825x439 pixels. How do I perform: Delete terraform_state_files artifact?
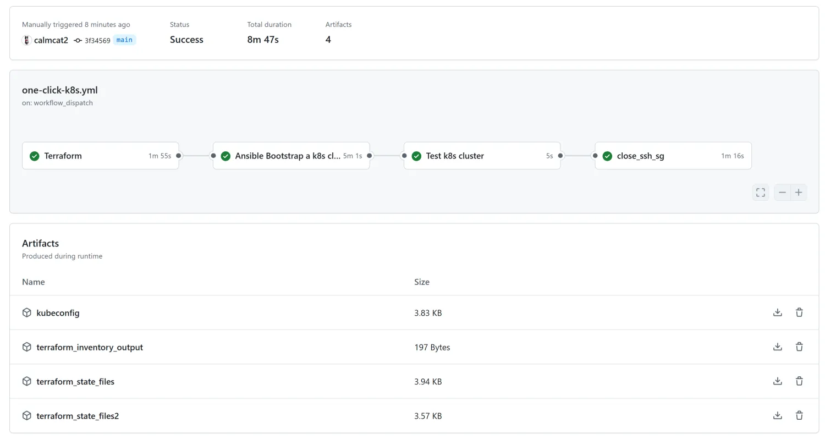pyautogui.click(x=799, y=381)
